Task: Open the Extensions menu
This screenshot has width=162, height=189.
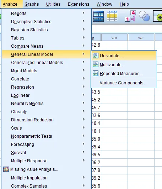Action: (x=79, y=4)
